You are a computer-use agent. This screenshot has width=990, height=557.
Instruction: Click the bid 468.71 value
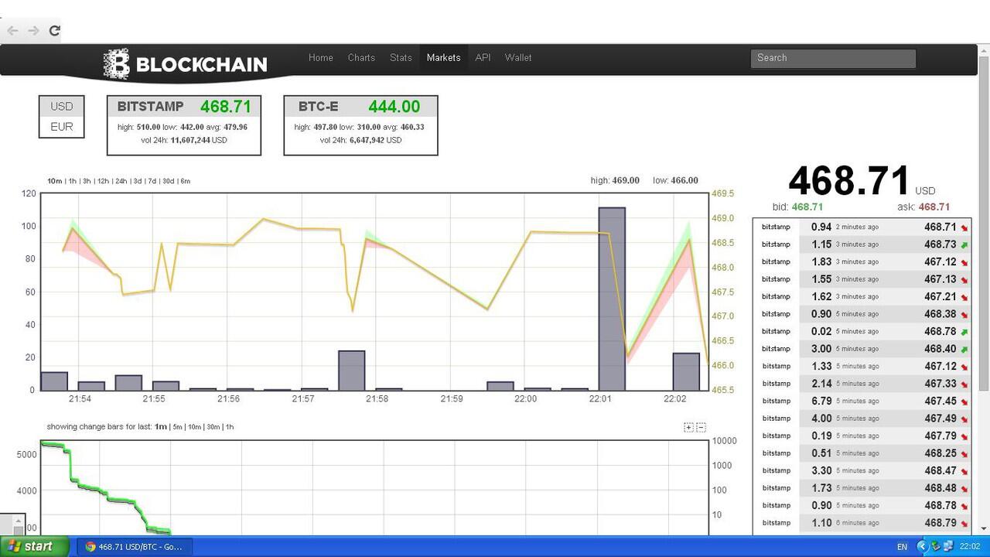(807, 207)
